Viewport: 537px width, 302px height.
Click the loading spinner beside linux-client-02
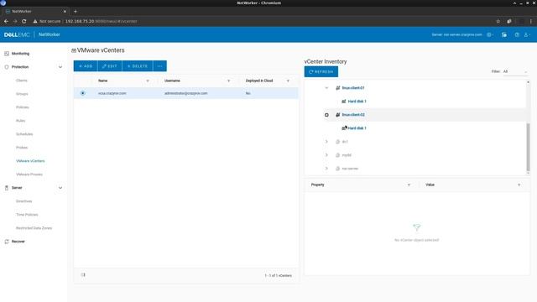[326, 115]
